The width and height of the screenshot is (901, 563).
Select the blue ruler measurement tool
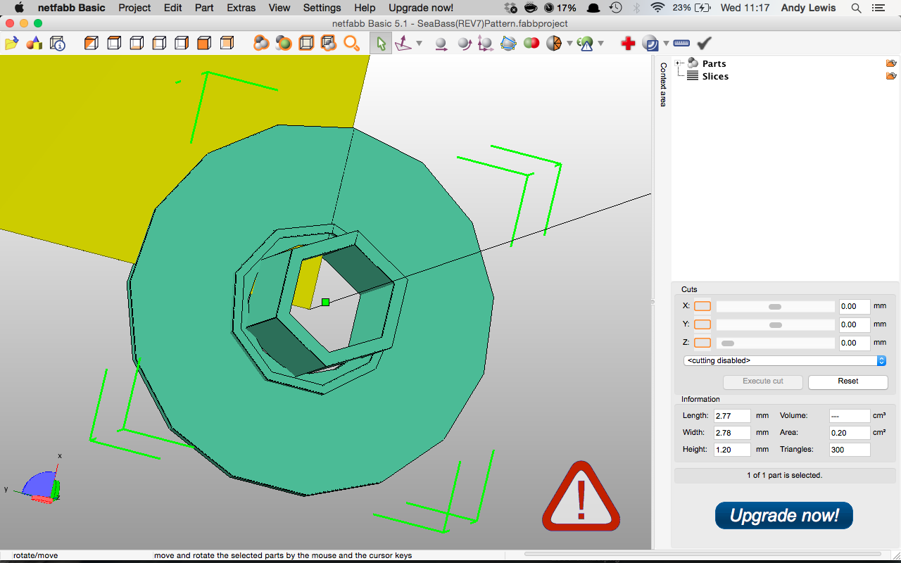681,44
